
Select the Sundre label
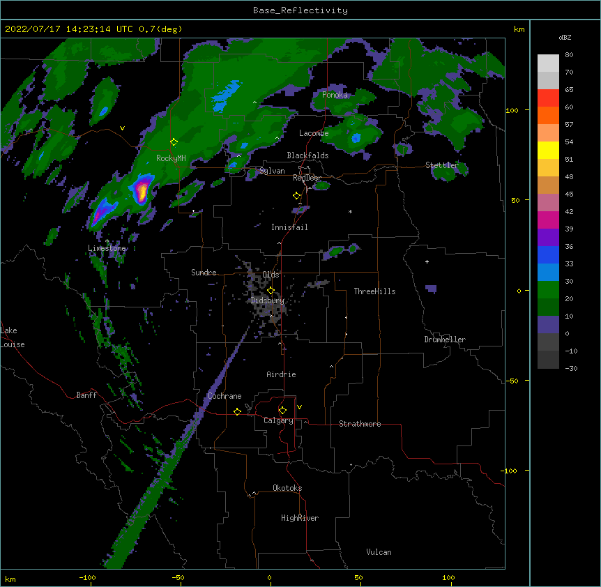tap(204, 273)
